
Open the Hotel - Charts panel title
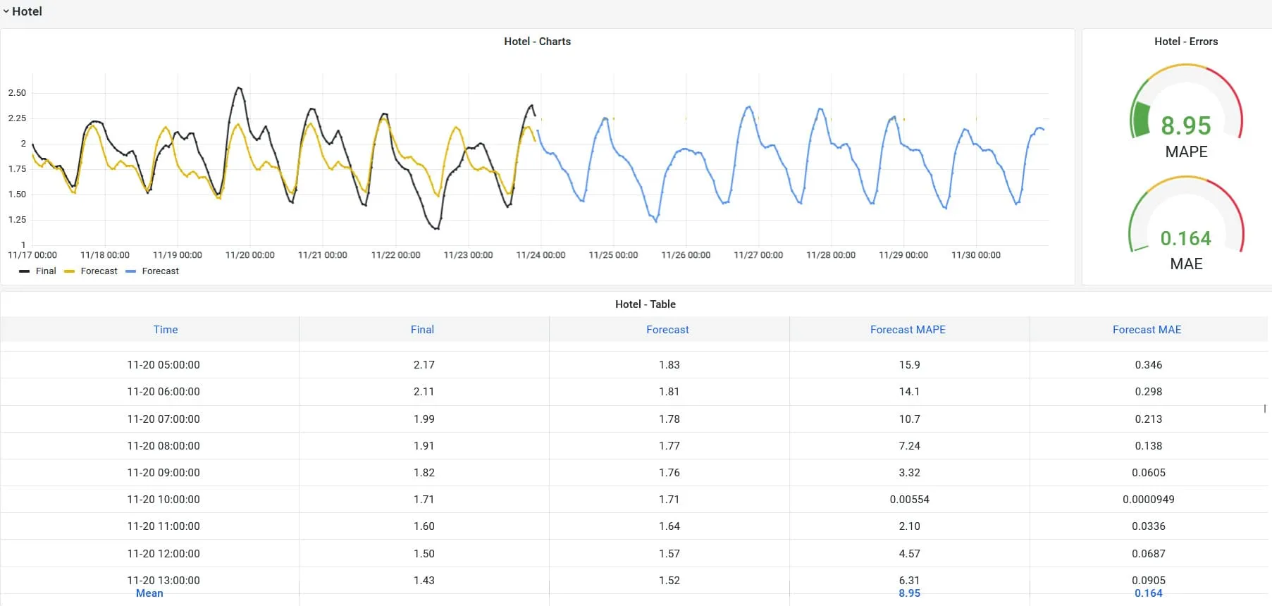pyautogui.click(x=537, y=42)
